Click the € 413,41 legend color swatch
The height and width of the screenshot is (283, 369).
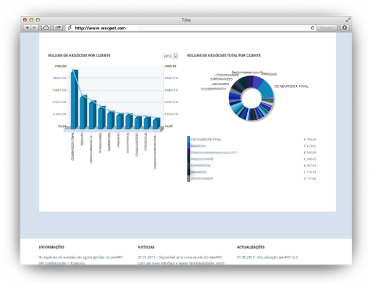point(189,146)
